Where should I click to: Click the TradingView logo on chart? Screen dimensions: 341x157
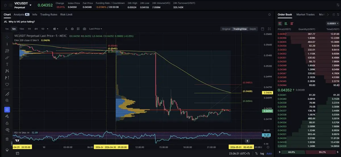pos(17,140)
